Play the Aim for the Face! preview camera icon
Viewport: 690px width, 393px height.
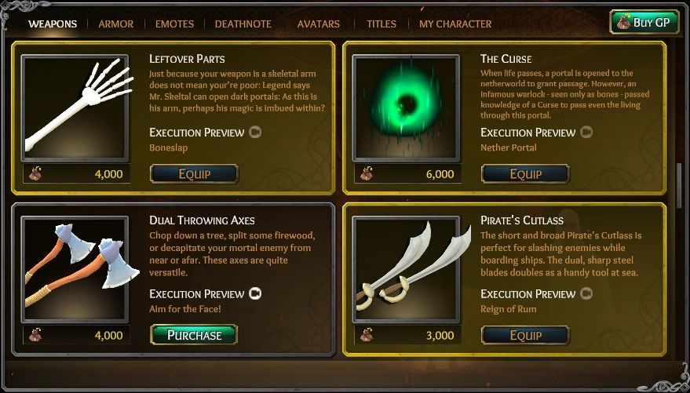point(255,293)
